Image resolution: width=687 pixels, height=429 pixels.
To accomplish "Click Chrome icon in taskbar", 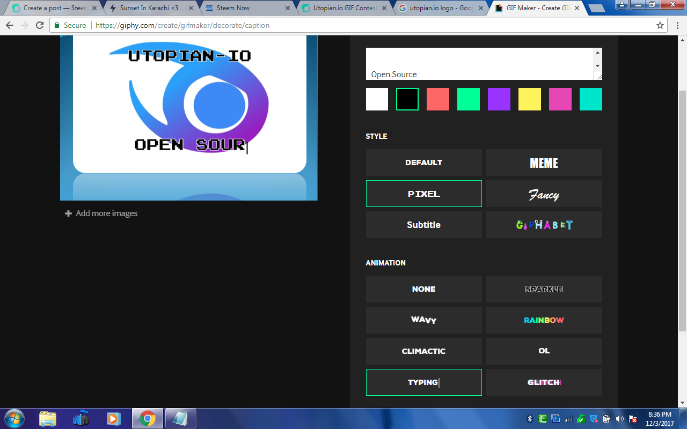I will click(x=148, y=418).
